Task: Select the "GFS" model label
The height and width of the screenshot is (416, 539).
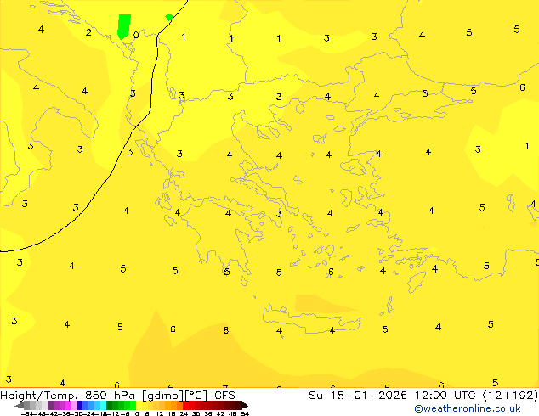Action: coord(224,396)
